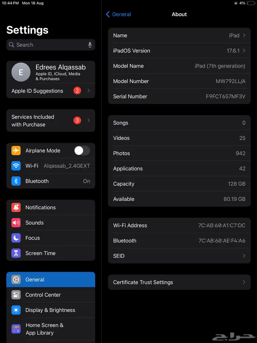Tap the Photos count 942
The height and width of the screenshot is (343, 257).
240,153
